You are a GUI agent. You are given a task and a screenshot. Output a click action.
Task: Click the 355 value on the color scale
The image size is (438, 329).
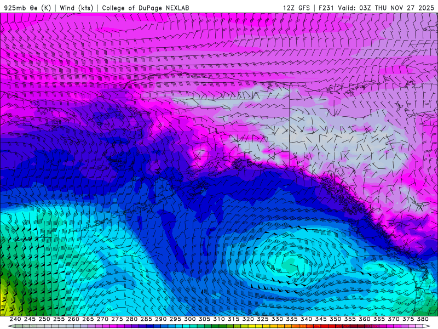[350, 319]
